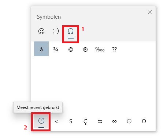Open the Ç Latin symbols category
This screenshot has height=139, width=167.
pyautogui.click(x=85, y=121)
